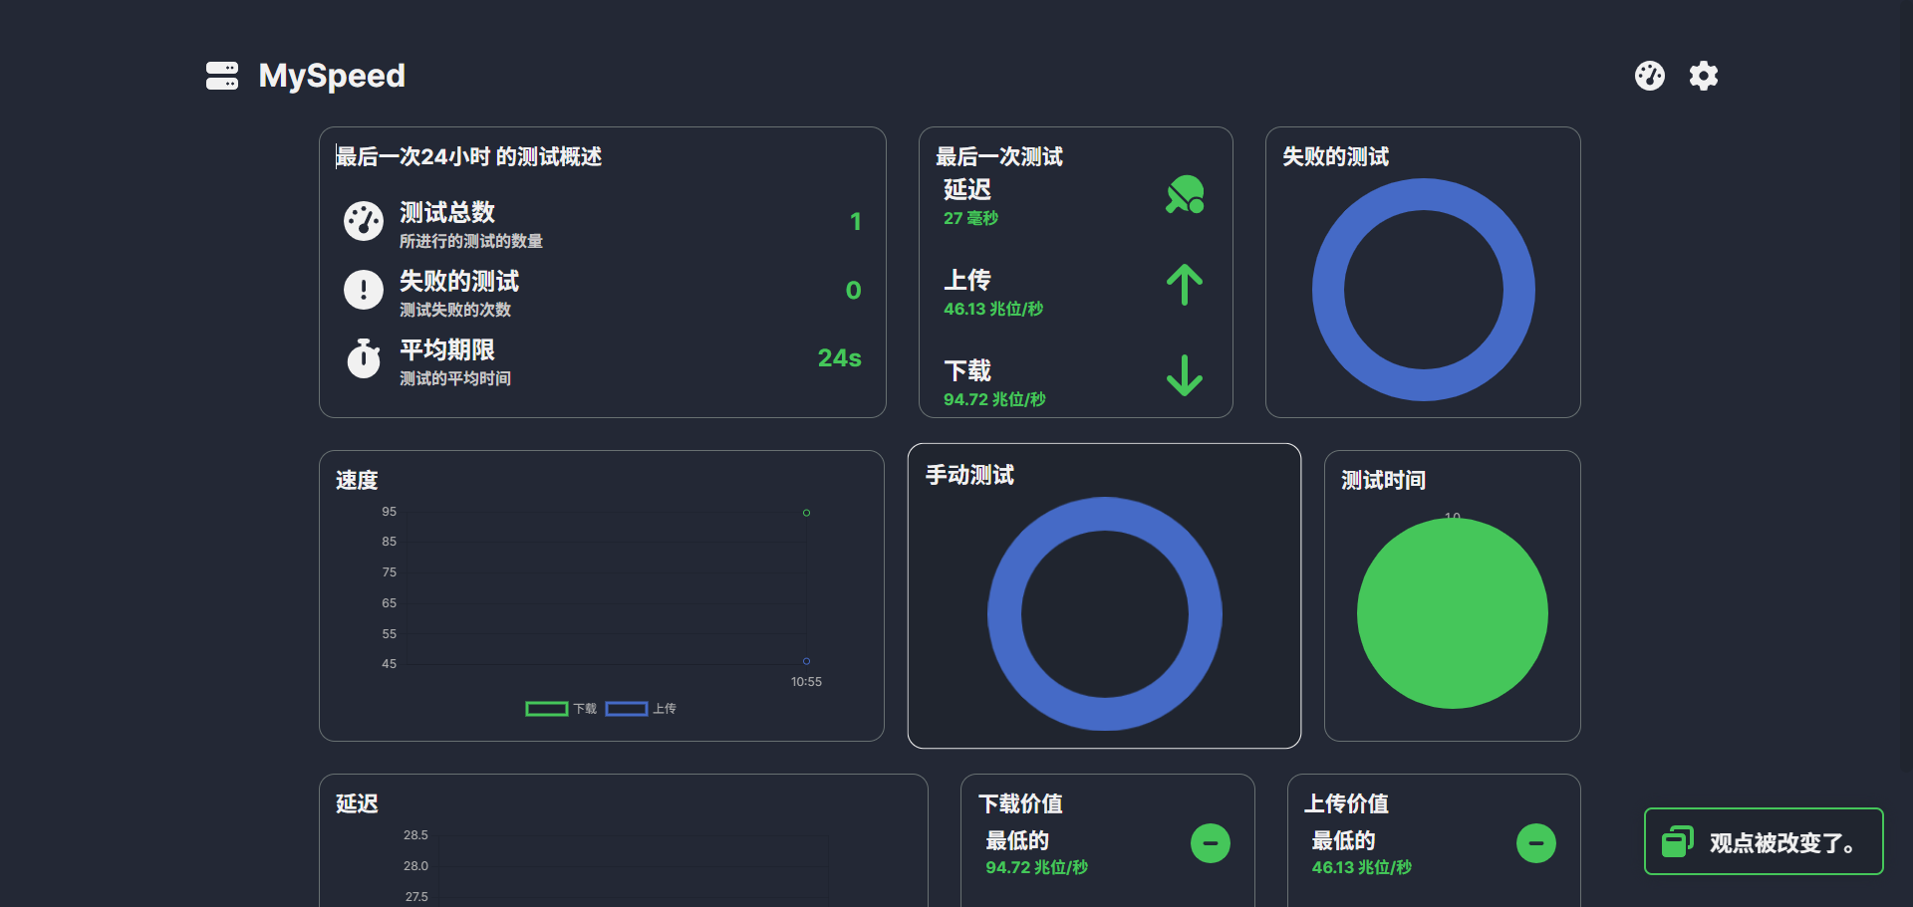Click the total tests gauge icon
1913x907 pixels.
pos(364,221)
